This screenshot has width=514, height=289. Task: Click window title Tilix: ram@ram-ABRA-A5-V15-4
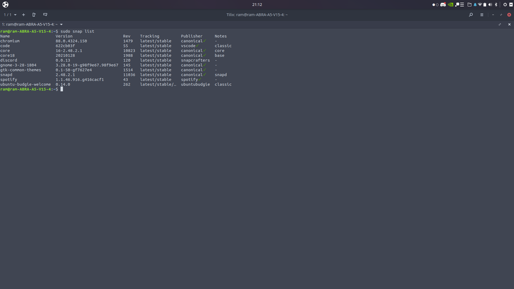(x=257, y=15)
